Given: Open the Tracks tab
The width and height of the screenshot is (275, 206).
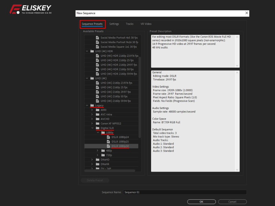Looking at the screenshot, I should click(130, 24).
